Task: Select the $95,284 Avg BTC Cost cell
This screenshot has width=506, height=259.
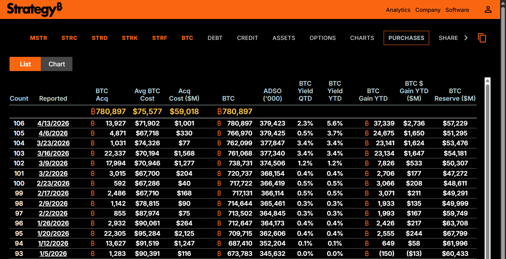Action: [147, 233]
